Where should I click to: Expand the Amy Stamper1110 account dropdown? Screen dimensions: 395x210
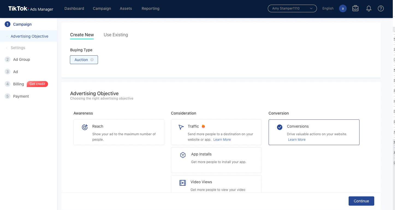pyautogui.click(x=292, y=8)
